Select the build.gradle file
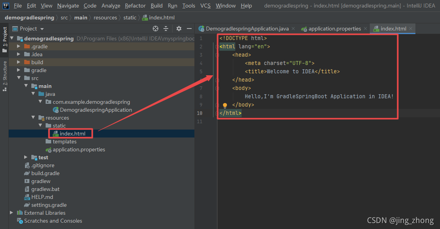The height and width of the screenshot is (229, 440). (x=45, y=173)
